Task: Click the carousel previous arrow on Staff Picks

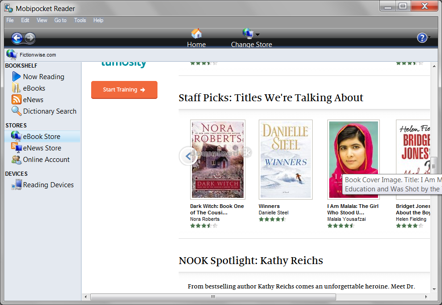Action: [x=188, y=156]
